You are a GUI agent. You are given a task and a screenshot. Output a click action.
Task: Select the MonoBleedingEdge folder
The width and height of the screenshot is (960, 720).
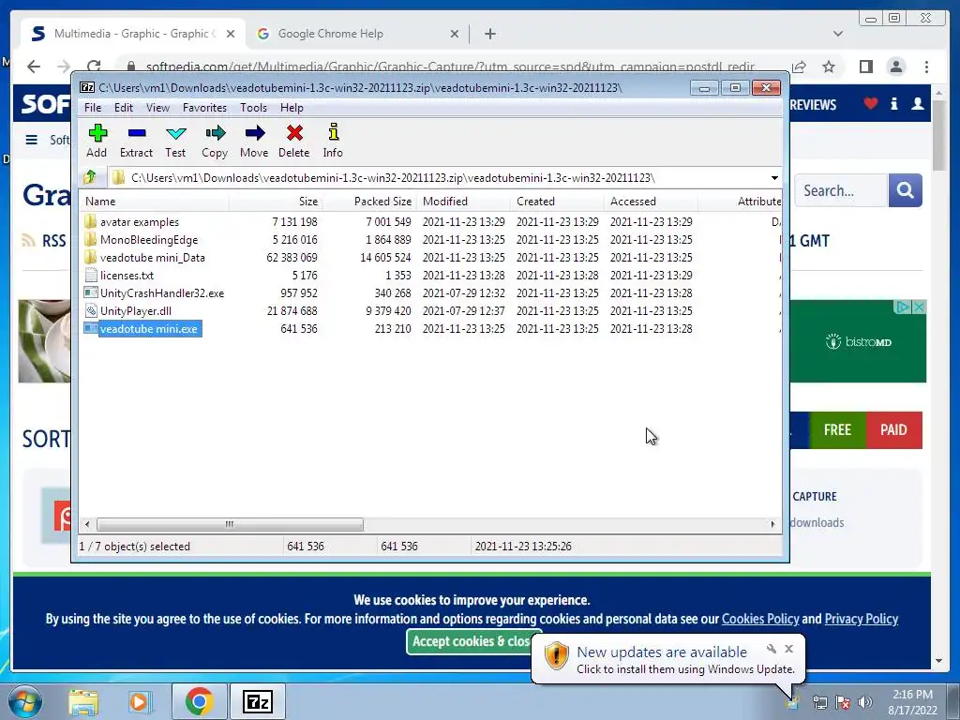click(149, 240)
